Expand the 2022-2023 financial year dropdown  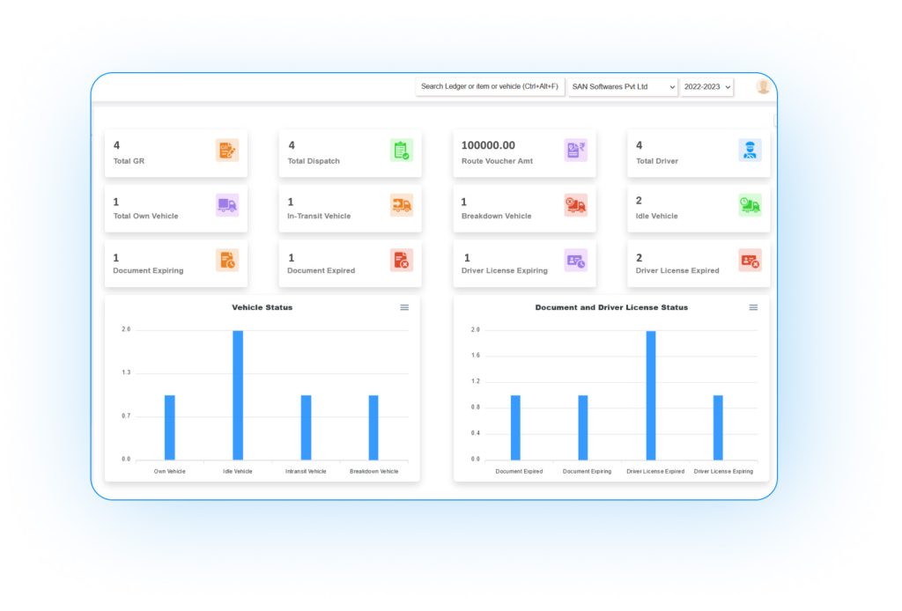(706, 86)
